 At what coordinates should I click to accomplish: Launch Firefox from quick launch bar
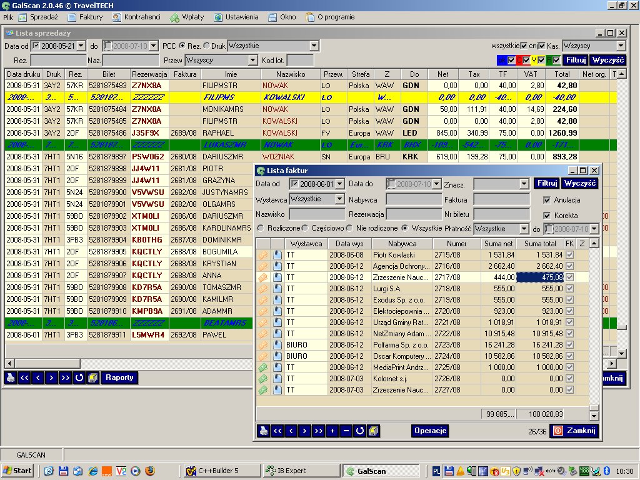(x=150, y=471)
